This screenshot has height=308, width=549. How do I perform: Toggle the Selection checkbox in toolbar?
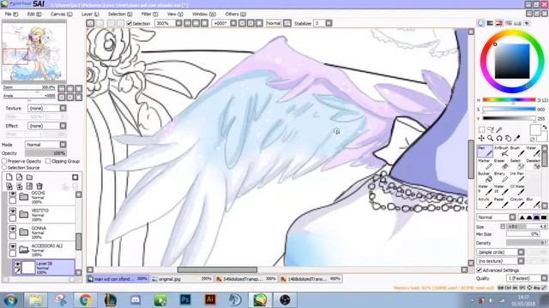click(x=130, y=23)
